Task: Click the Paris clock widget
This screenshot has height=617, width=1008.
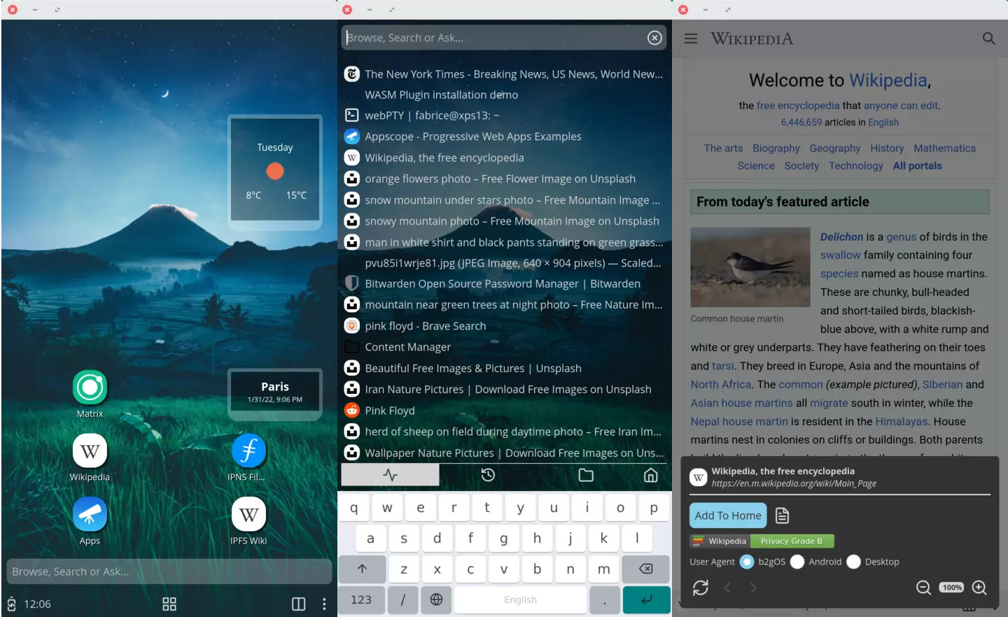Action: [275, 393]
